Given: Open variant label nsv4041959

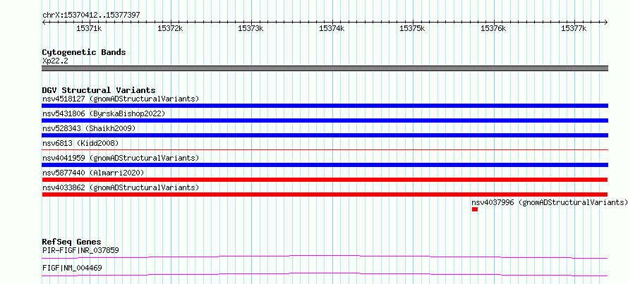Looking at the screenshot, I should coord(121,158).
